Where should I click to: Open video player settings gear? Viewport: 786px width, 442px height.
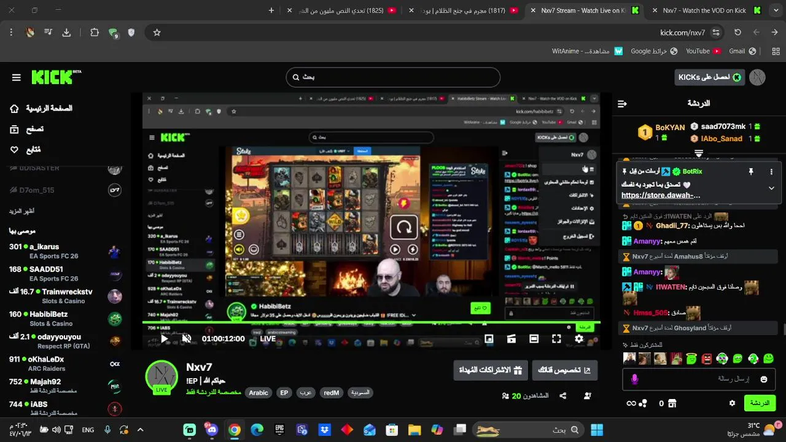pyautogui.click(x=579, y=338)
